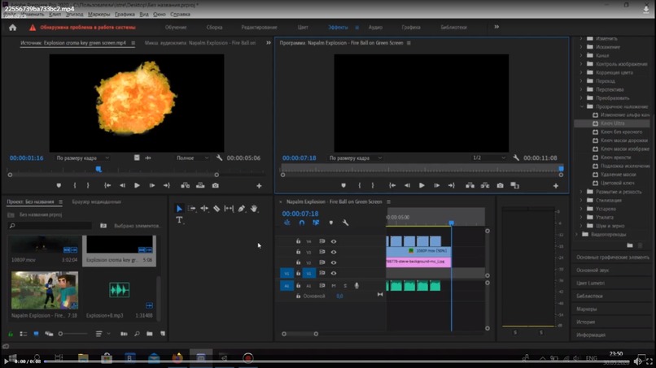This screenshot has width=656, height=368.
Task: Open Source resolution dropdown 'Полное'
Action: tap(192, 158)
